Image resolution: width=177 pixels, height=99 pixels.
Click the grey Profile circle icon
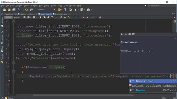[88, 10]
